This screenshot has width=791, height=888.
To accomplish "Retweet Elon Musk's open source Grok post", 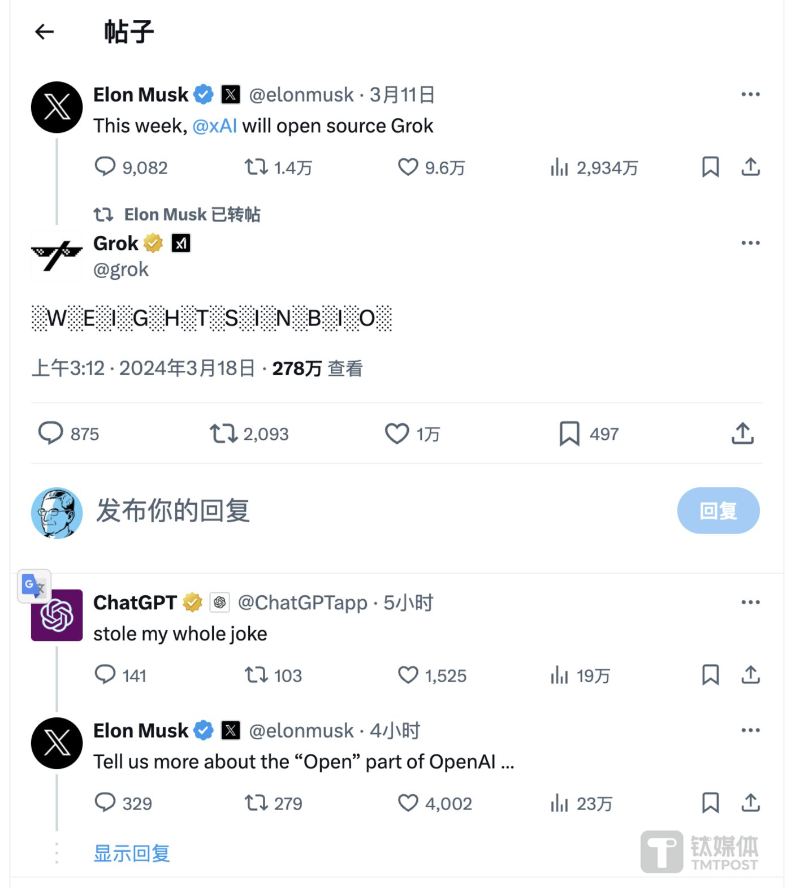I will [x=257, y=167].
